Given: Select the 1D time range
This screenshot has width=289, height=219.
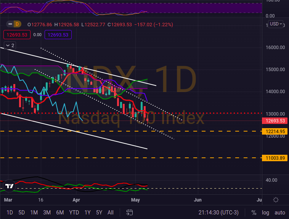Looking at the screenshot, I should [10, 213].
